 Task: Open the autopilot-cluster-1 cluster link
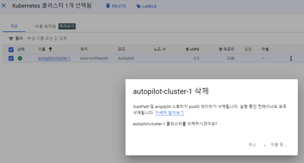pyautogui.click(x=54, y=58)
